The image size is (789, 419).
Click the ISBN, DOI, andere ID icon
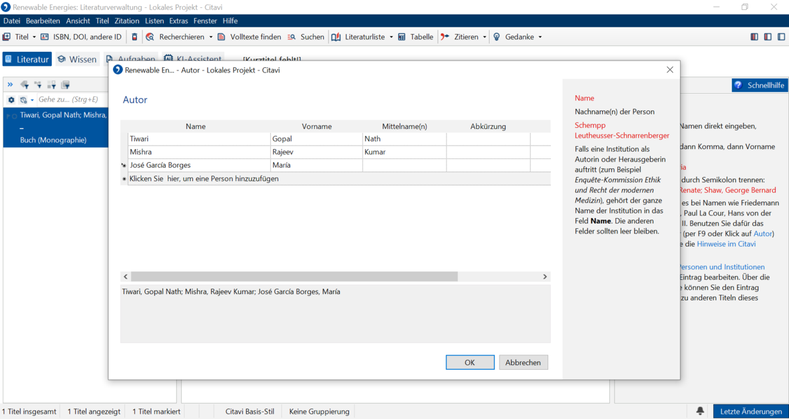click(45, 37)
